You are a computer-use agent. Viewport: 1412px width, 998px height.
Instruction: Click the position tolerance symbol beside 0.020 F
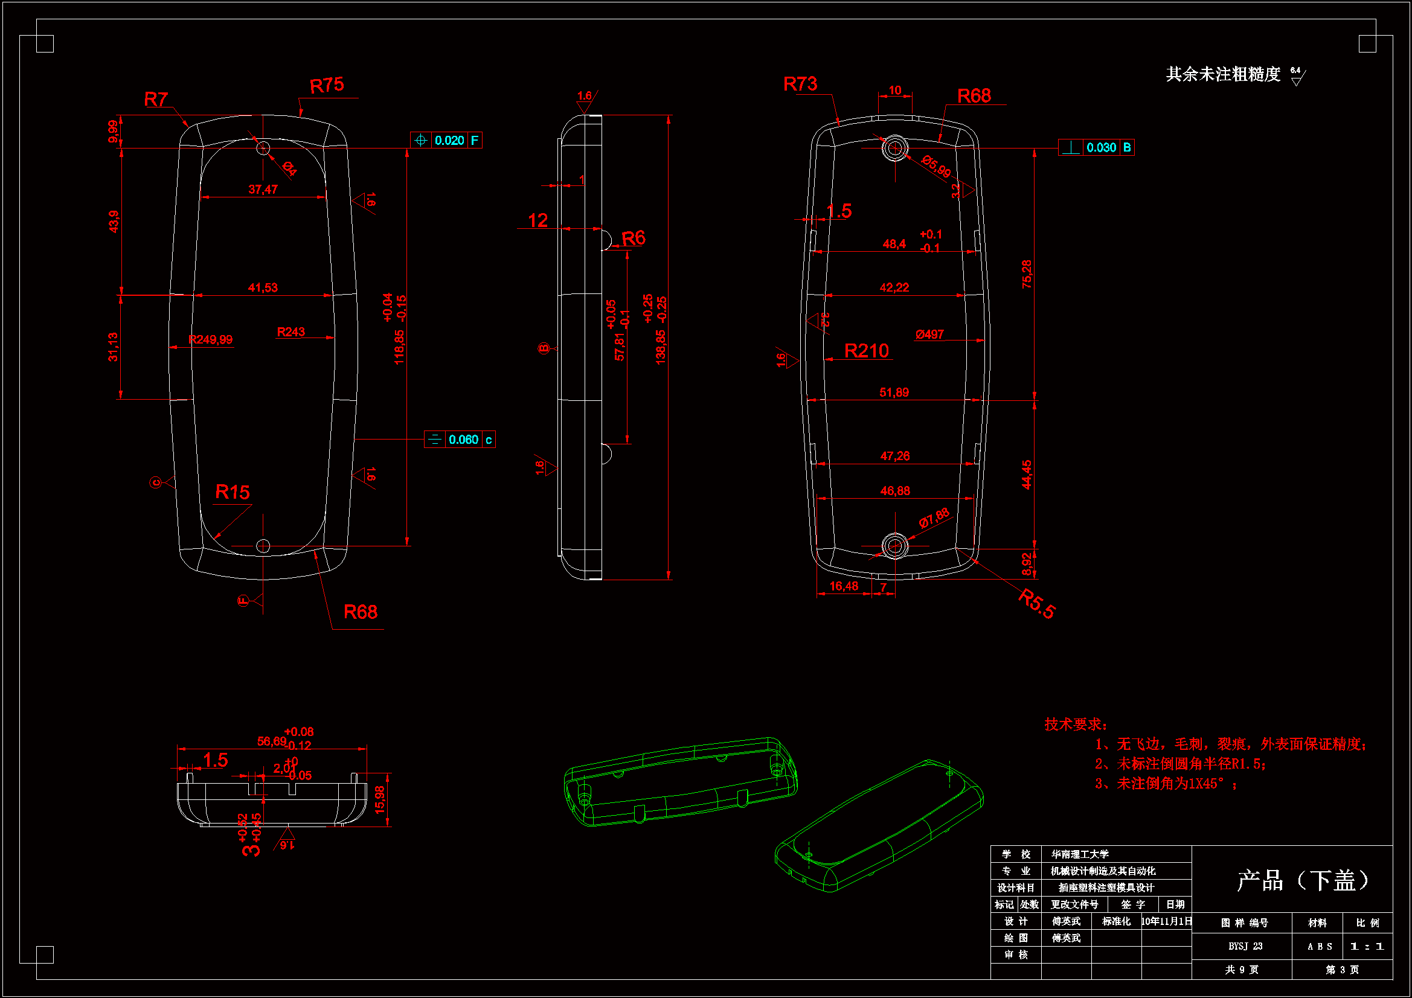coord(421,140)
